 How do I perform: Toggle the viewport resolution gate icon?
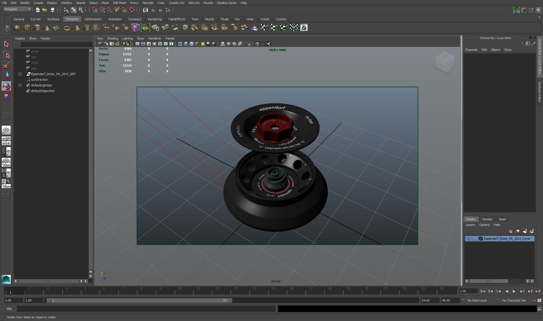(148, 44)
